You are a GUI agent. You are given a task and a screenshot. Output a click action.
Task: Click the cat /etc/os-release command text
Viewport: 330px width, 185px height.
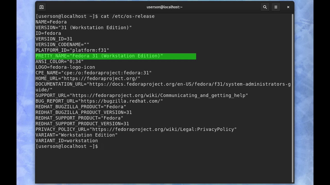point(128,16)
